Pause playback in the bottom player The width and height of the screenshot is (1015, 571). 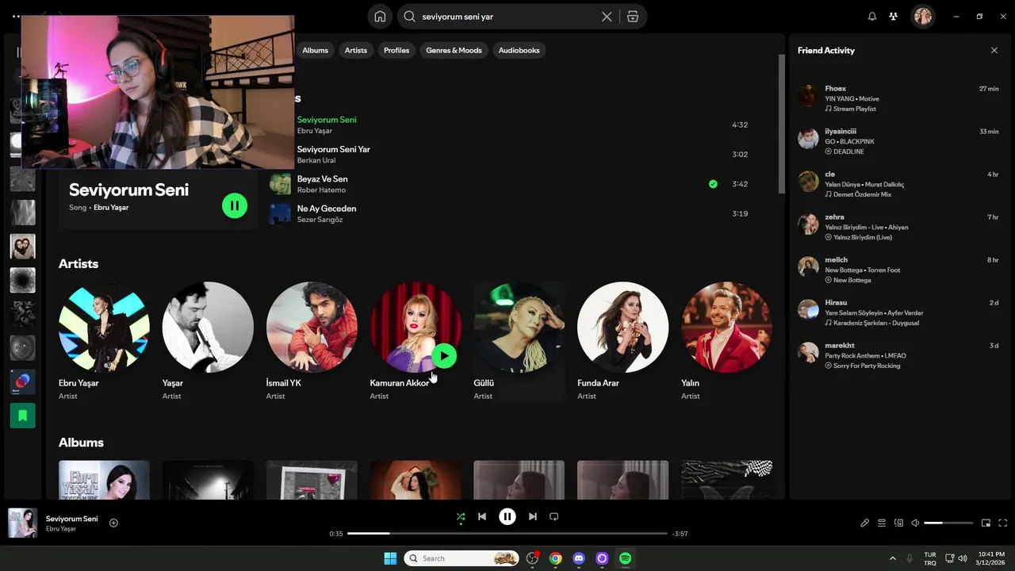pyautogui.click(x=507, y=516)
